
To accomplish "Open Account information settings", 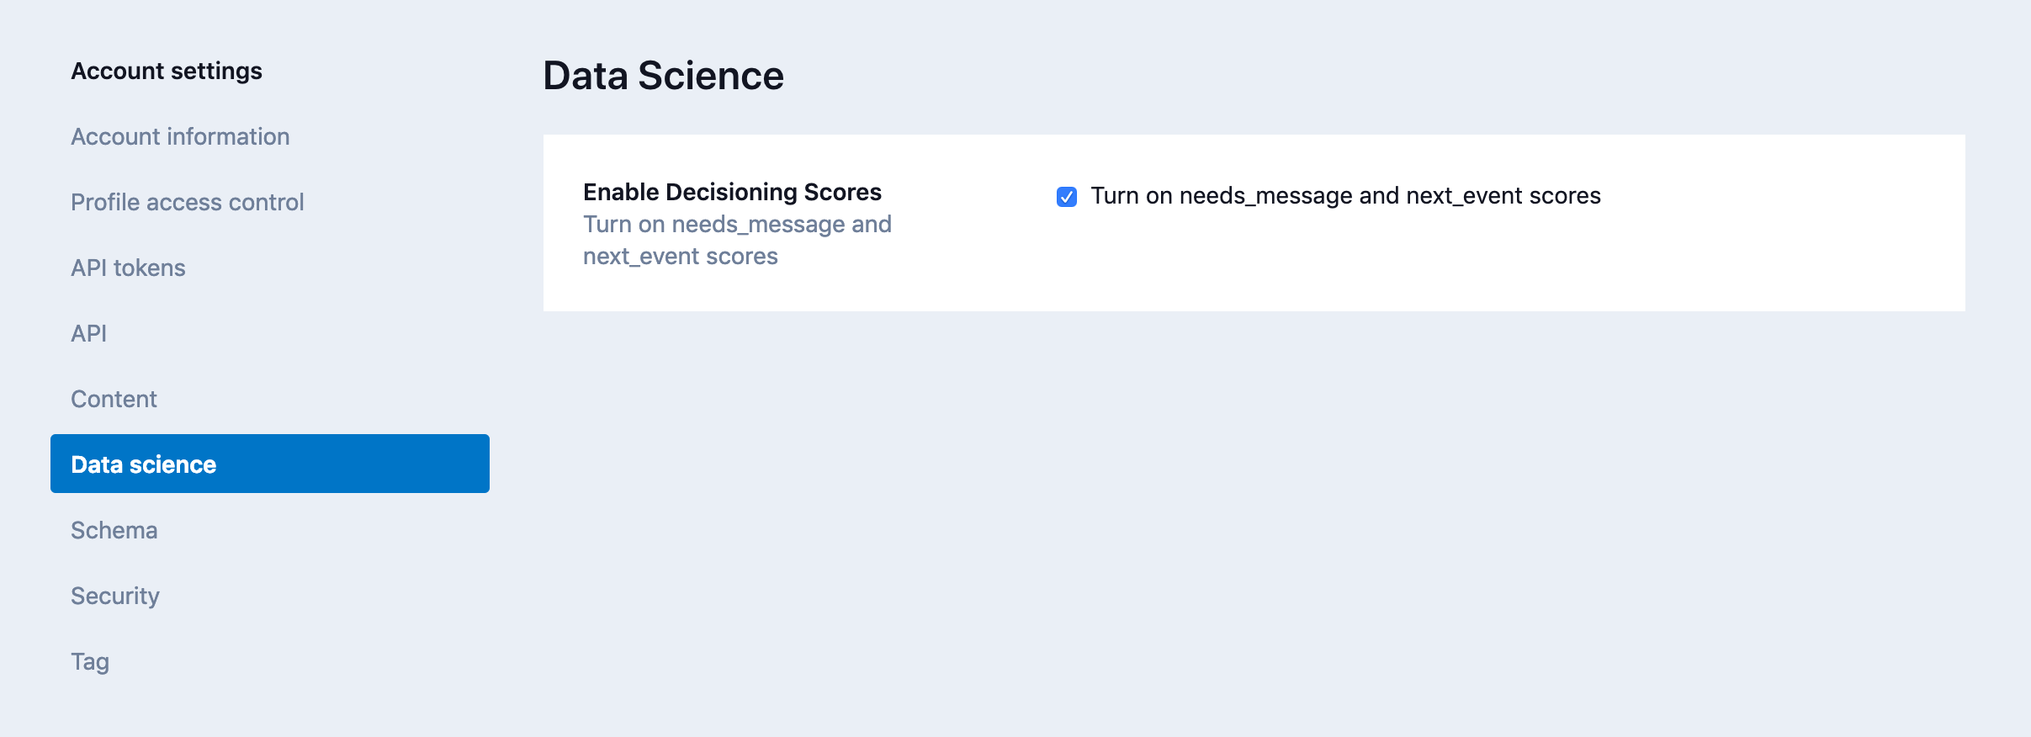I will point(180,136).
